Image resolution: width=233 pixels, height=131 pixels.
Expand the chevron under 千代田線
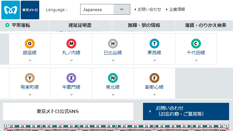(x=196, y=60)
